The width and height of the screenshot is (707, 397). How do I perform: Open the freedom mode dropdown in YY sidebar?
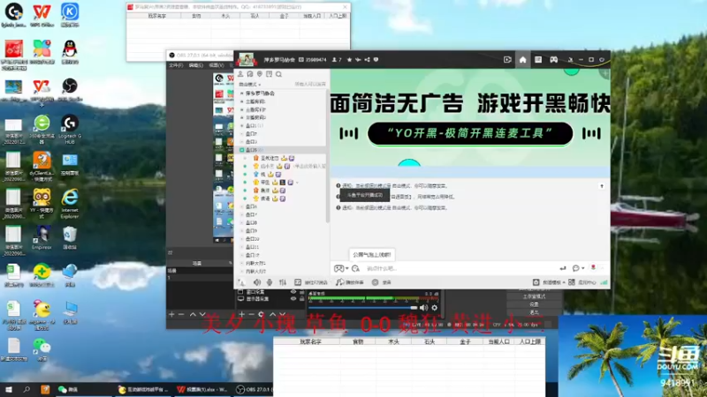250,84
